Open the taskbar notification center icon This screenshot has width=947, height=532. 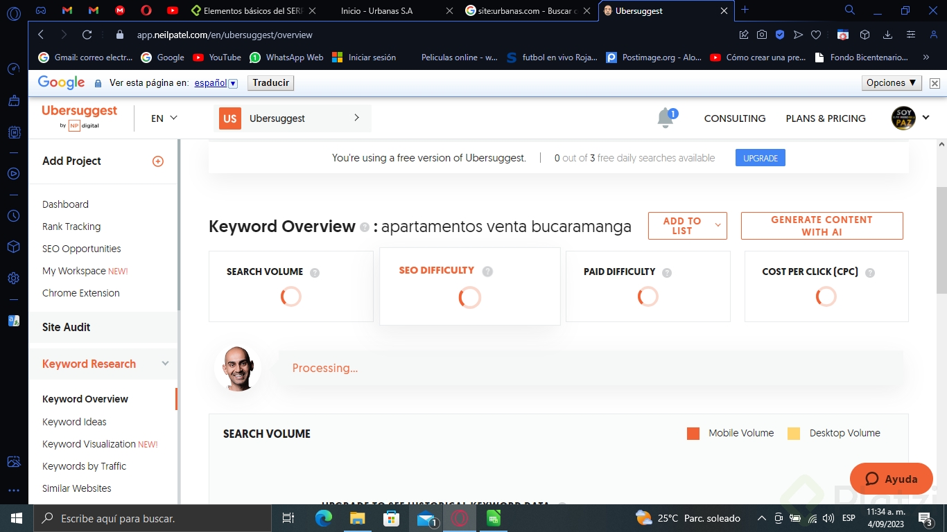(926, 518)
